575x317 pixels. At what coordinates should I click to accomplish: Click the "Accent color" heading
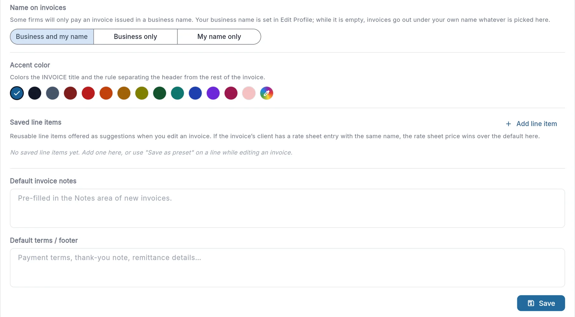click(x=30, y=65)
